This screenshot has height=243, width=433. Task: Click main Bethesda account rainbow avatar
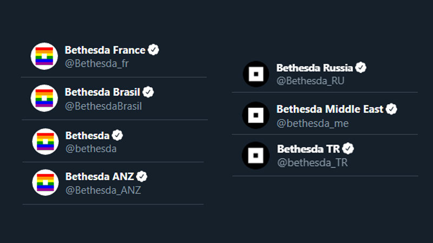click(45, 141)
